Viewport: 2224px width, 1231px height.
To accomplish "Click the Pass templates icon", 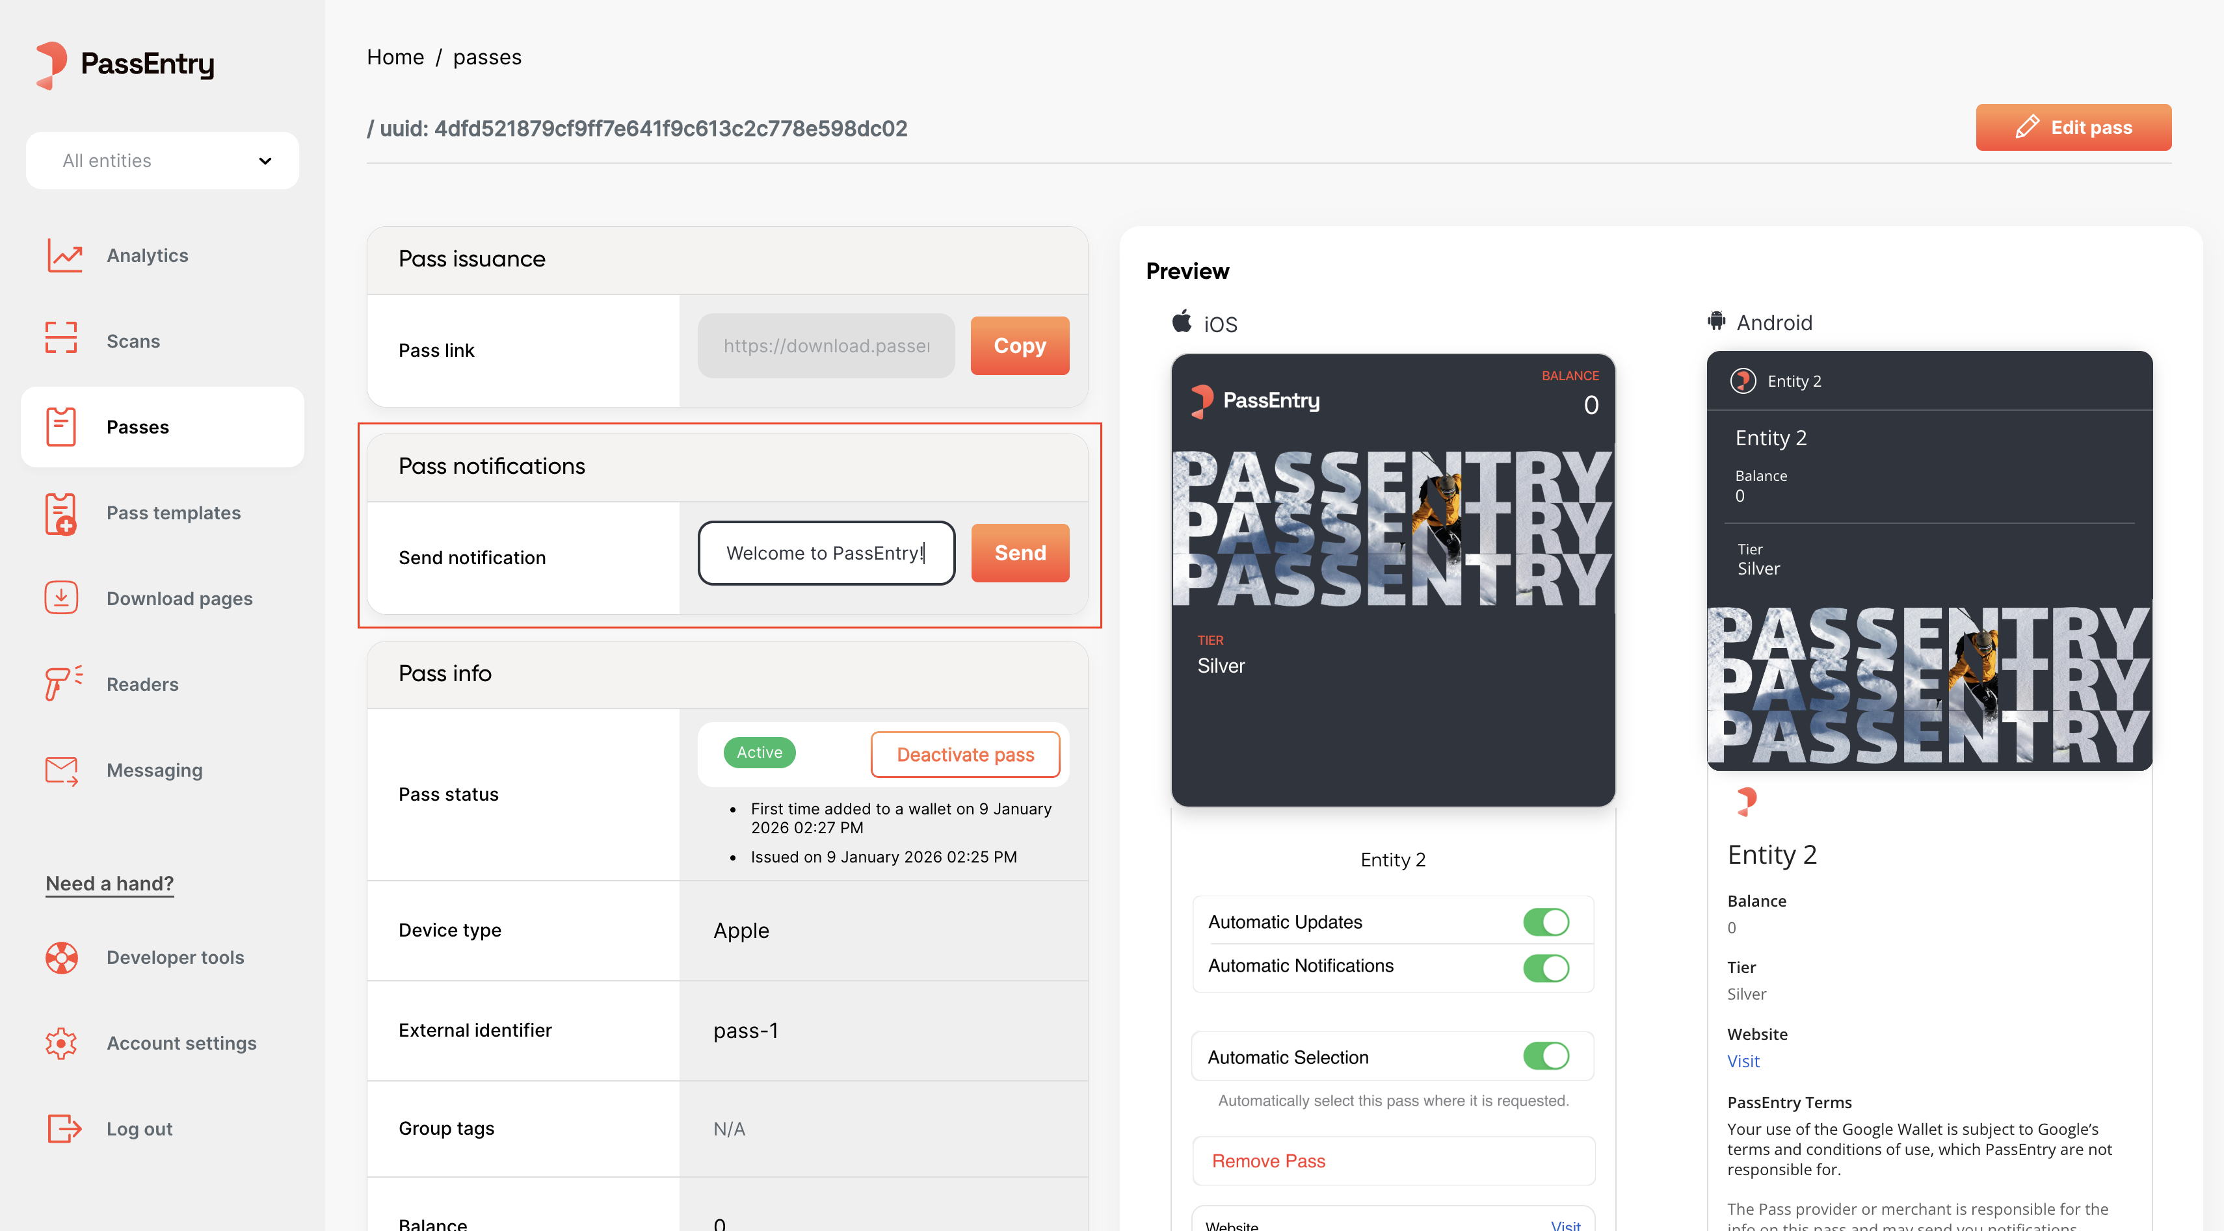I will [61, 513].
